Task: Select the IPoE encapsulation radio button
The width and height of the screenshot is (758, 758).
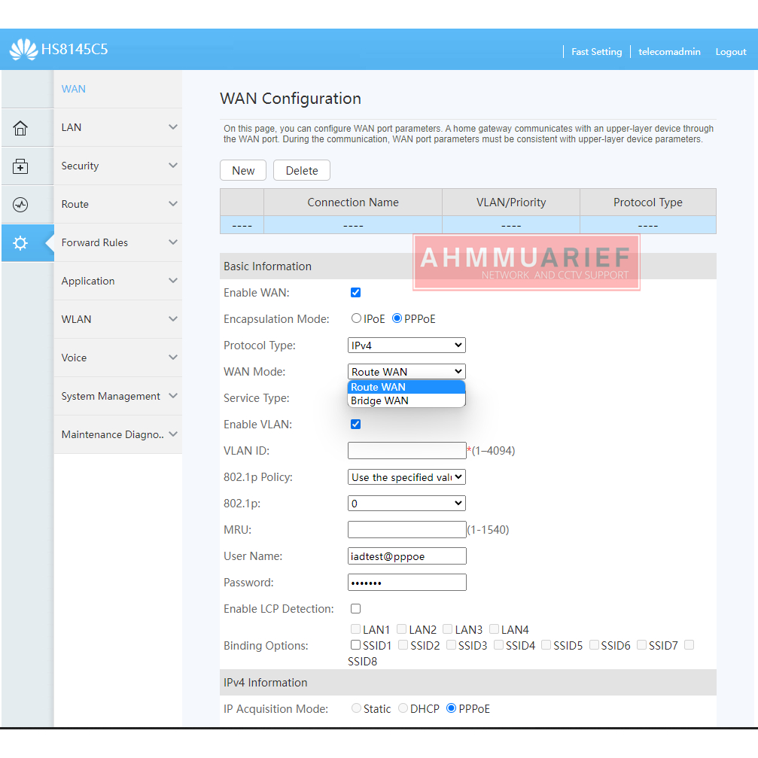Action: [356, 318]
